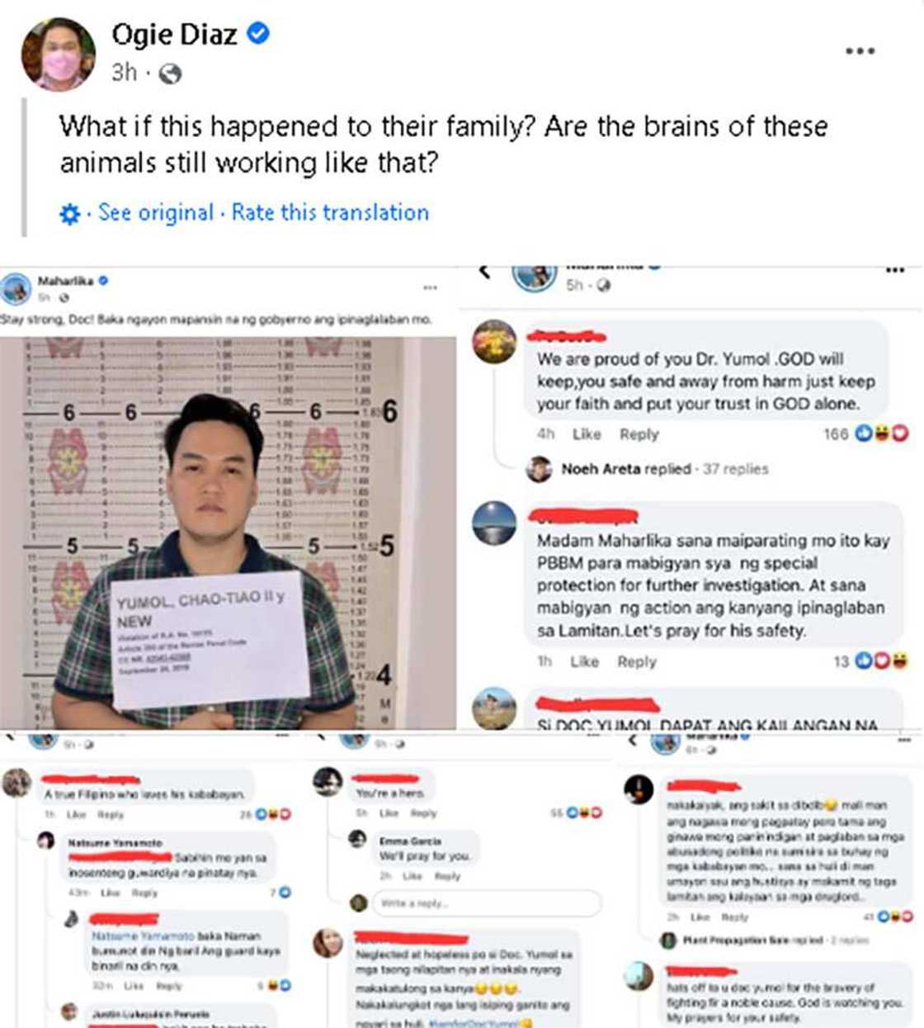Click the Write a reply input field
The image size is (924, 1028).
[x=487, y=903]
